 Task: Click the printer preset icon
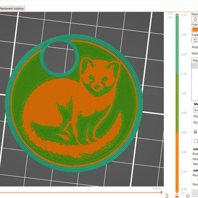tap(195, 40)
